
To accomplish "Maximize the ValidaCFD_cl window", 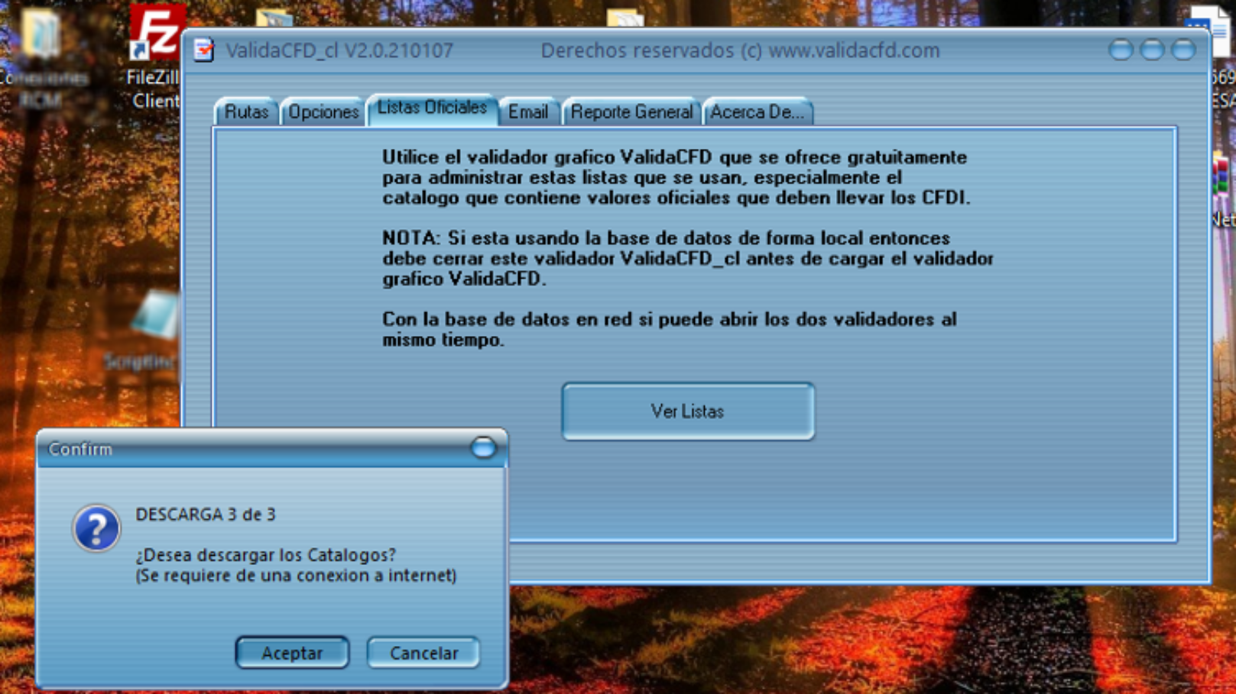I will tap(1152, 50).
